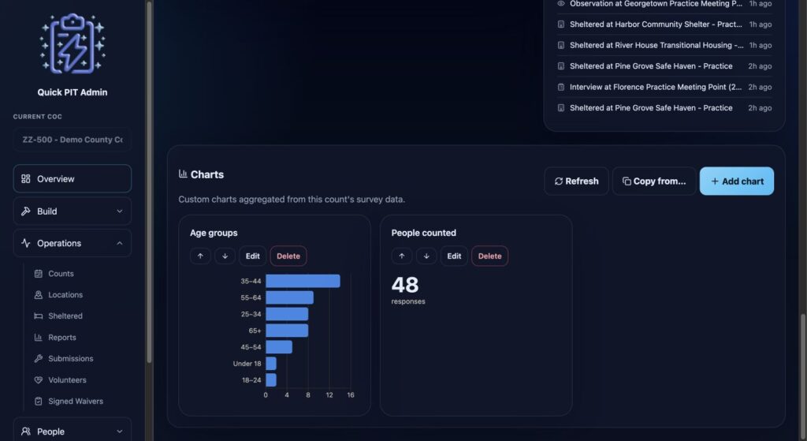This screenshot has width=807, height=441.
Task: Collapse the Operations section chevron
Action: [120, 243]
